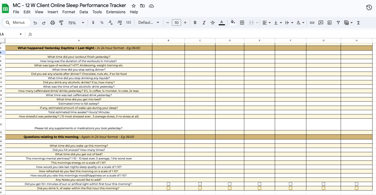Open the 75% zoom dropdown

[x=76, y=23]
